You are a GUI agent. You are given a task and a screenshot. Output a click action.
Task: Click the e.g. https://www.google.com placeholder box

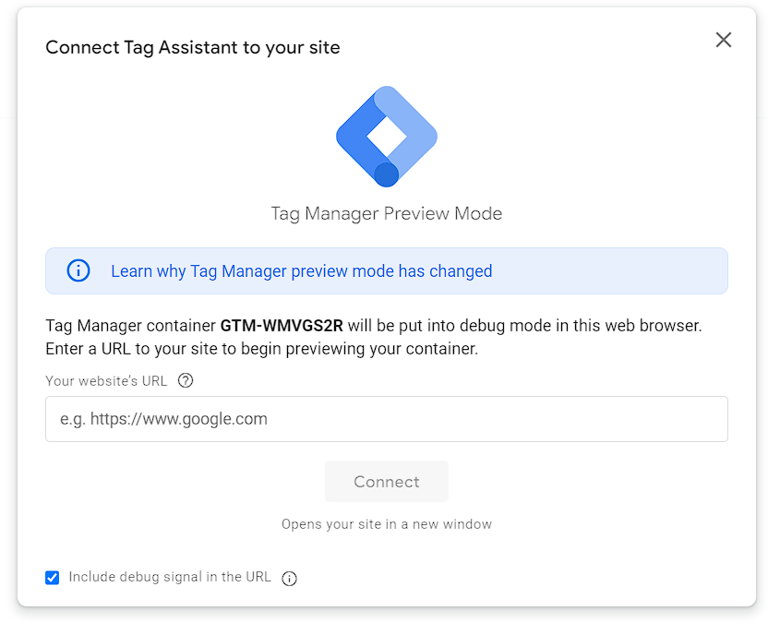(x=386, y=418)
